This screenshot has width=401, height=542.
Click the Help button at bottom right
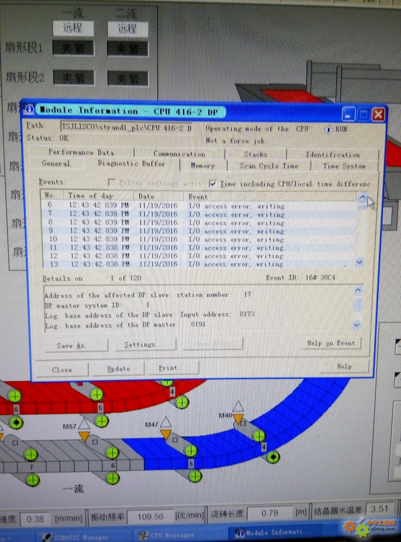coord(343,366)
